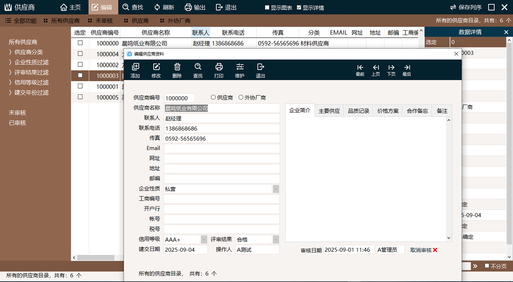
Task: Select the 外协厂商 radio button
Action: point(241,97)
